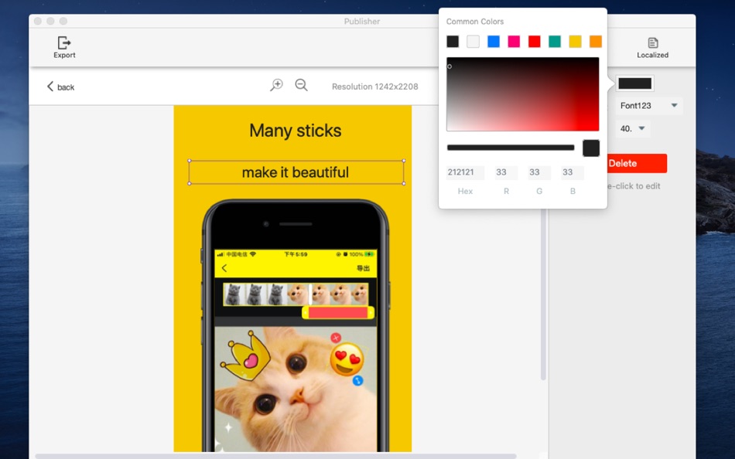The width and height of the screenshot is (735, 459).
Task: Select the black Common Colors swatch
Action: point(452,41)
